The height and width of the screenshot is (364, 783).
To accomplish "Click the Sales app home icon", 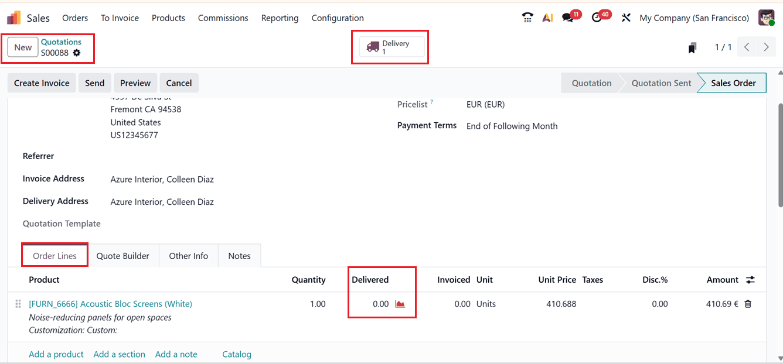I will pyautogui.click(x=12, y=18).
